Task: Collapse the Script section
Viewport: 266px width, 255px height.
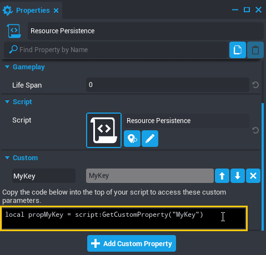Action: [7, 102]
